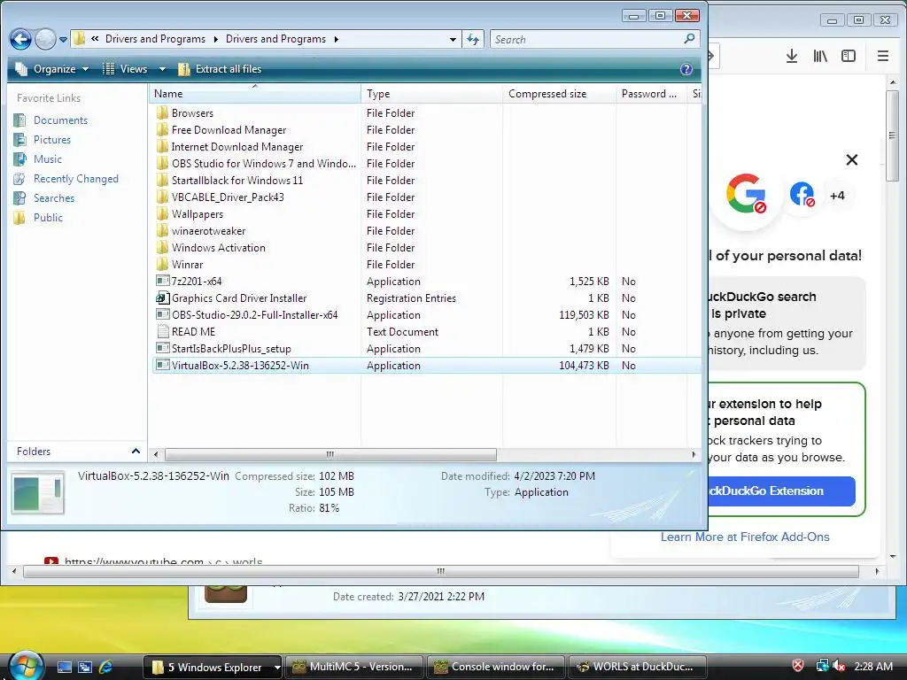The width and height of the screenshot is (907, 680).
Task: Open the address bar history dropdown
Action: pos(453,39)
